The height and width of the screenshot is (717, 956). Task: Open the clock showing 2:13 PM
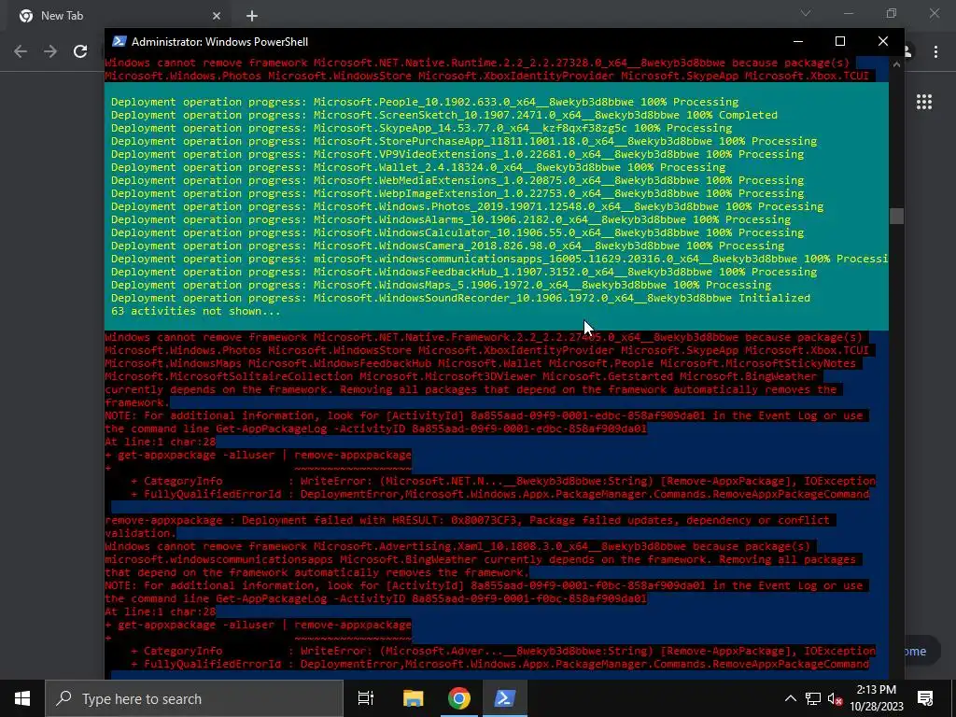pyautogui.click(x=876, y=698)
